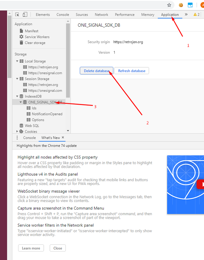Click the Close button in What's New
204x260 pixels.
(x=58, y=248)
